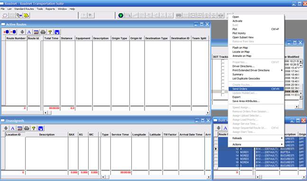Click the help question-mark icon in Unassigneds
The image size is (307, 181).
[x=34, y=128]
